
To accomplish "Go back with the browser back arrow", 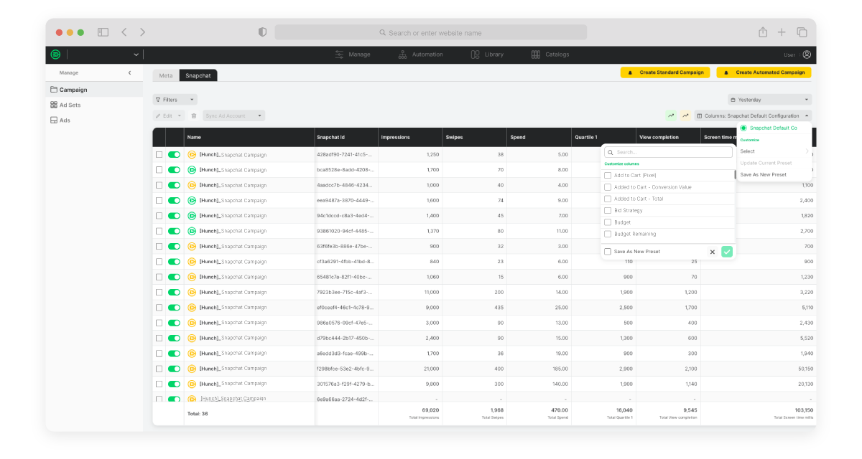I will [124, 32].
